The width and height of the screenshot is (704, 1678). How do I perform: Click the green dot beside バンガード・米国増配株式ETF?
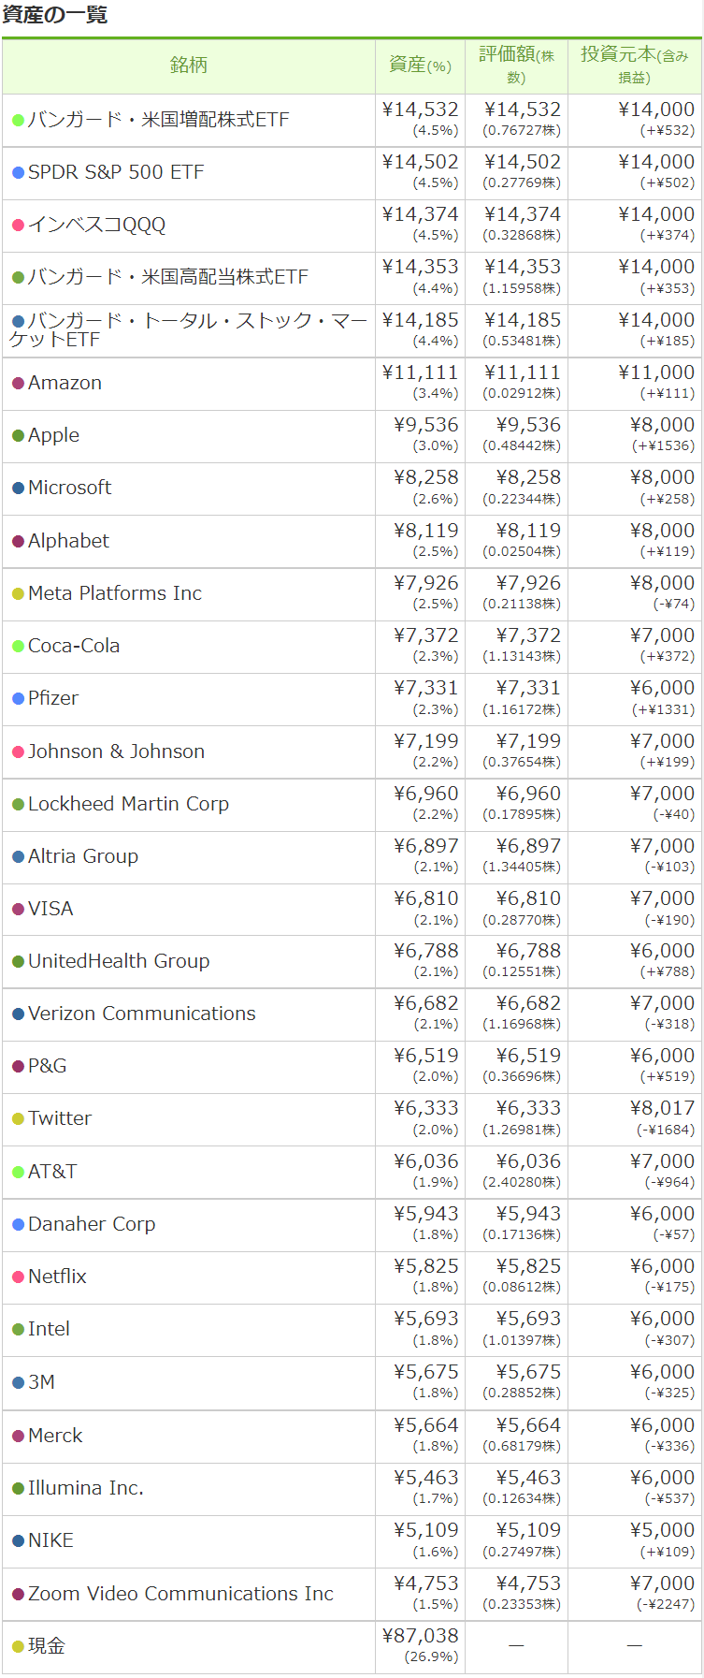coord(18,121)
